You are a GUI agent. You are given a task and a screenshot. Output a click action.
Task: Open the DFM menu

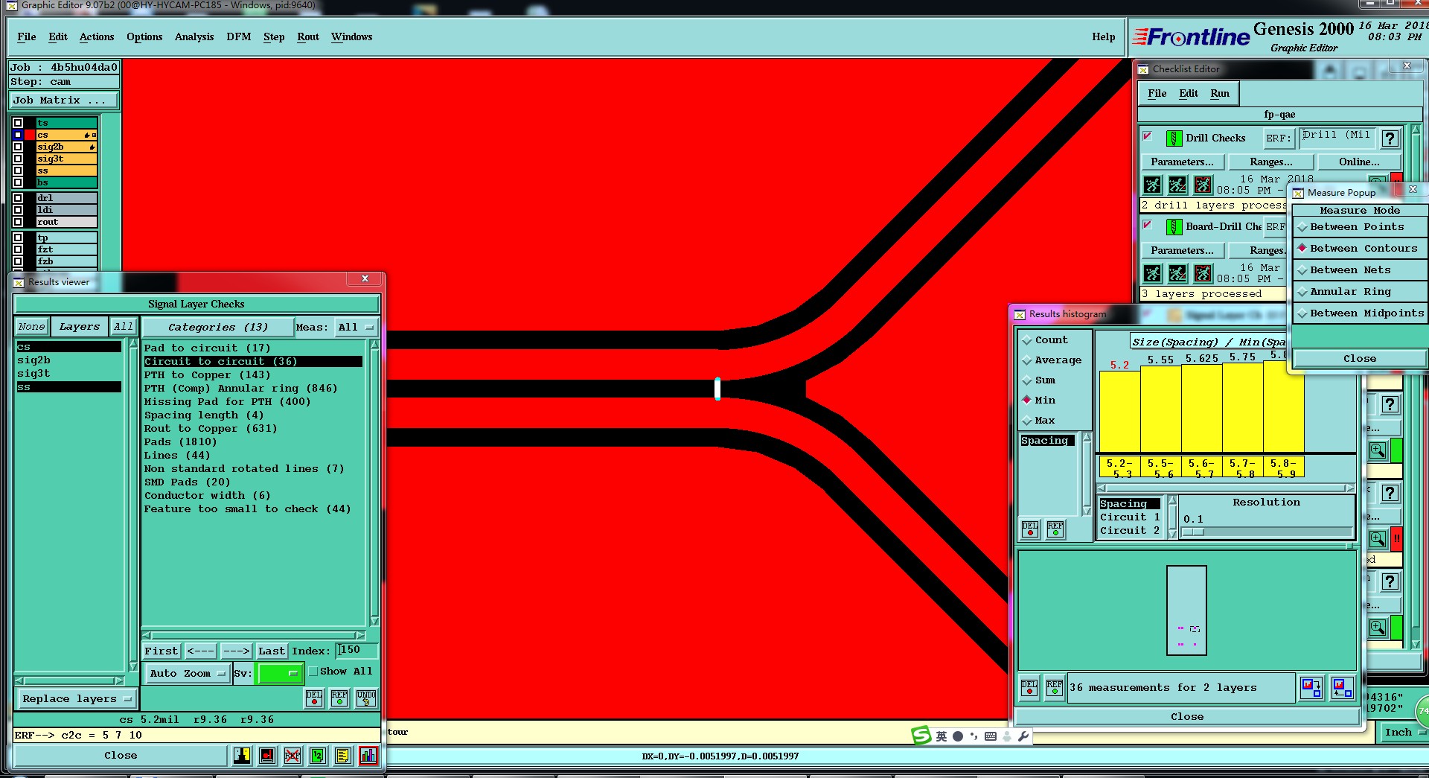[x=239, y=37]
